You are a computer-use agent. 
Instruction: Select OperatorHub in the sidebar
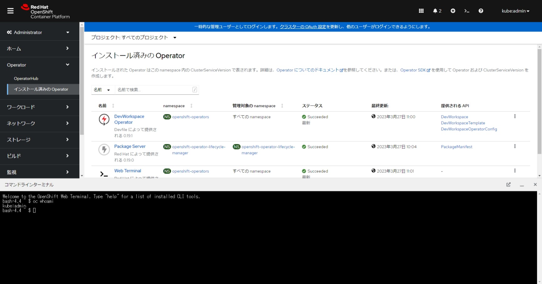pos(26,78)
